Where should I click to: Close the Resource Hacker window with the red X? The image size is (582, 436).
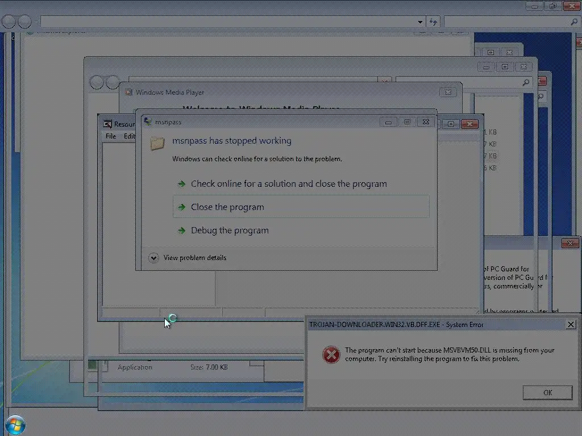point(469,124)
